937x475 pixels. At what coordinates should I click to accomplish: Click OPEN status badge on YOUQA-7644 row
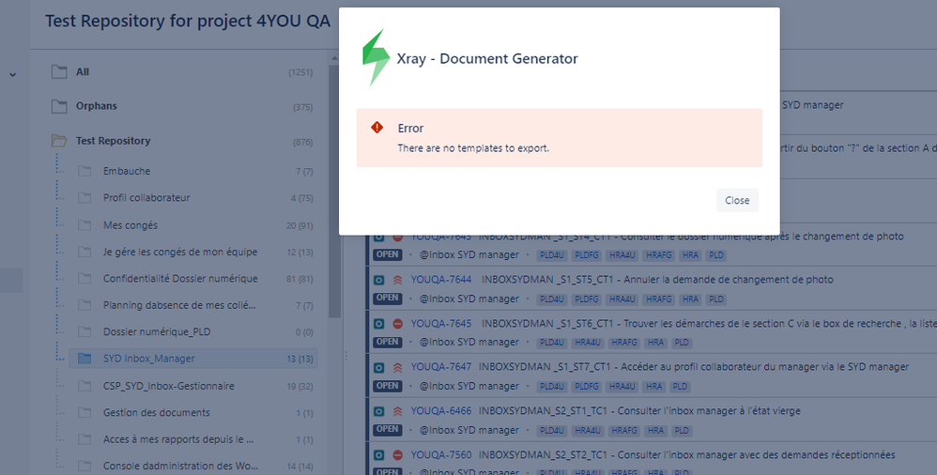(x=387, y=299)
